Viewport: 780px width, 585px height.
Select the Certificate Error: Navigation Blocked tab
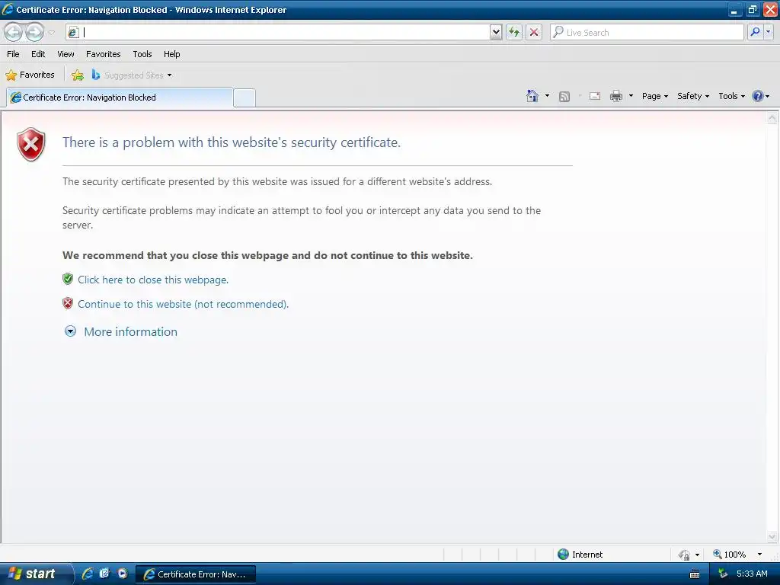tap(120, 97)
